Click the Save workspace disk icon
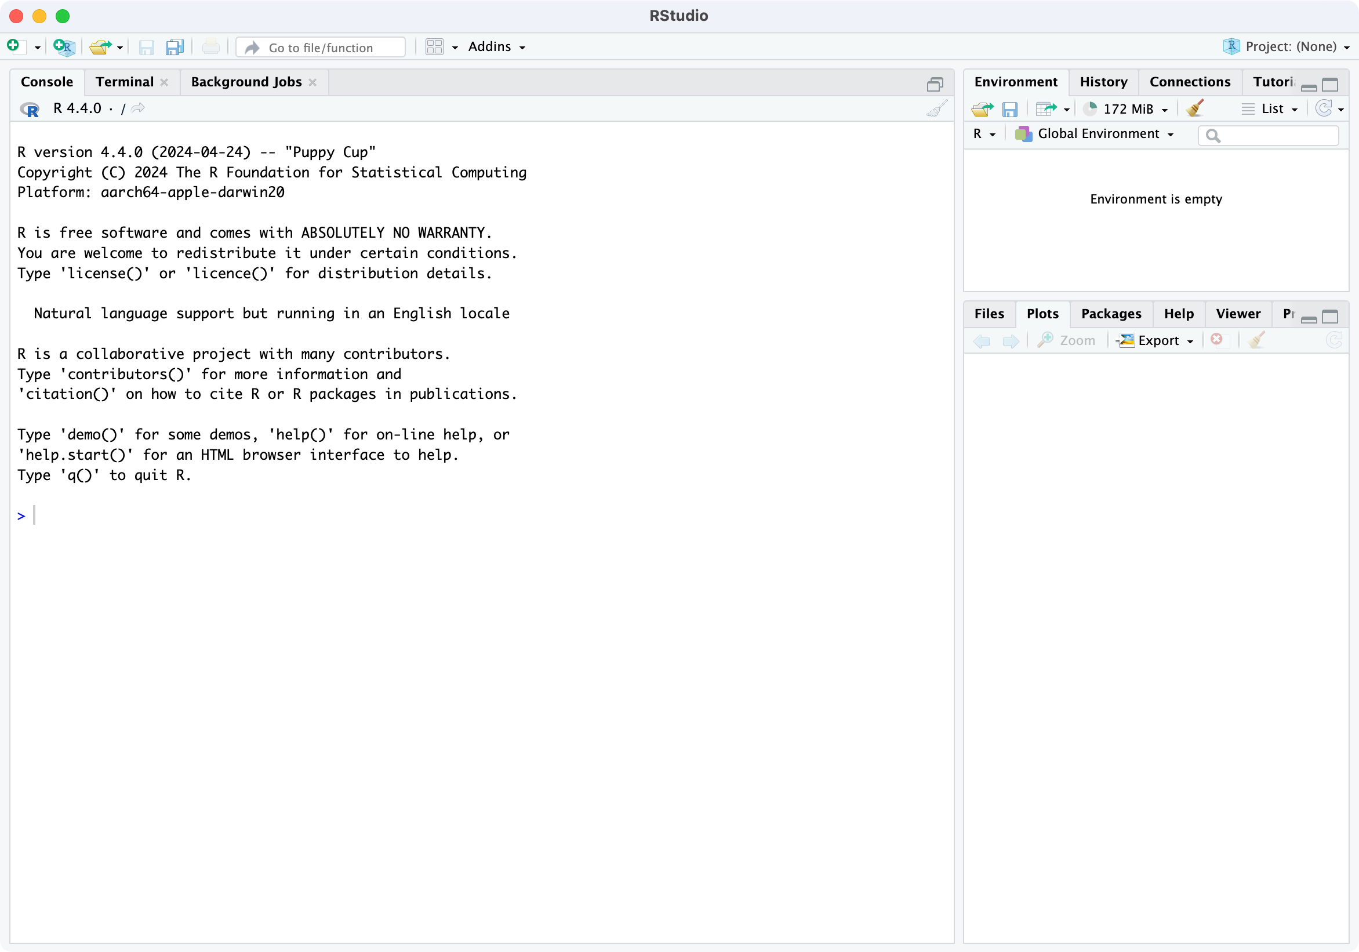The height and width of the screenshot is (952, 1359). coord(1010,110)
